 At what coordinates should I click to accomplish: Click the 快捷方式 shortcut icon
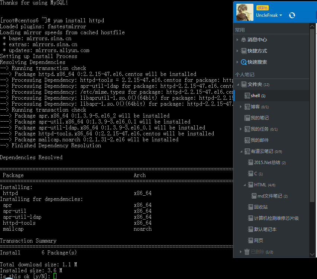point(243,51)
